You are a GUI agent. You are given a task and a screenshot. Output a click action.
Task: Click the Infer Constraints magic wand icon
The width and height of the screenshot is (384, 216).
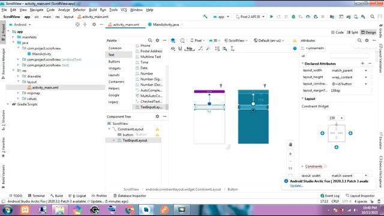208,49
